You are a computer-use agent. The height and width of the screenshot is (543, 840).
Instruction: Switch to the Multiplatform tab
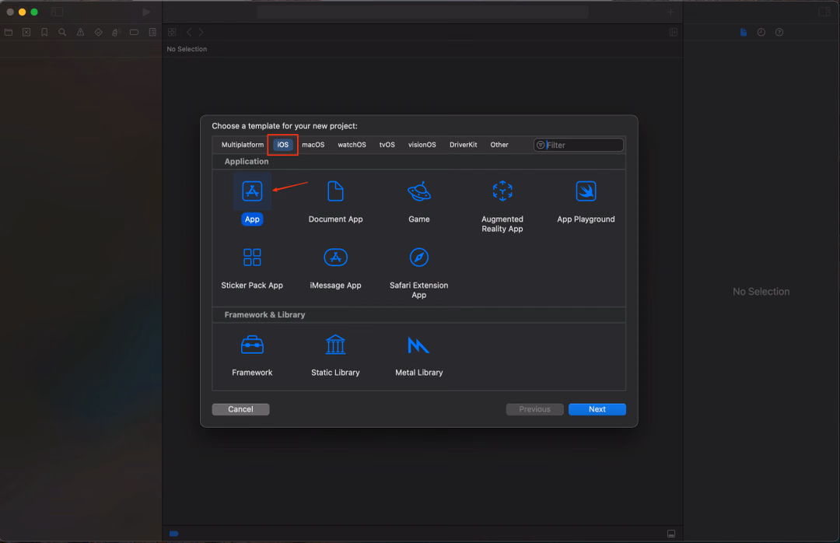[242, 145]
